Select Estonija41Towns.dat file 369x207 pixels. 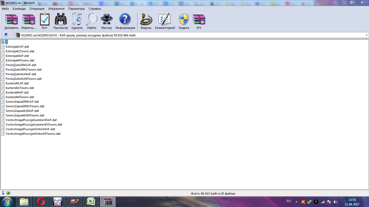click(20, 51)
